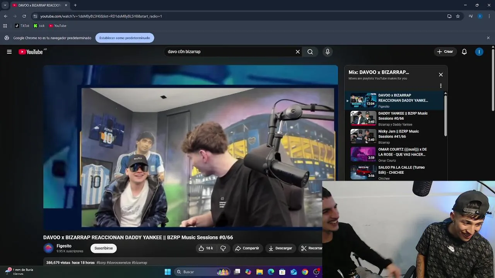Close the Mix playlist panel
Image resolution: width=495 pixels, height=278 pixels.
[x=441, y=75]
